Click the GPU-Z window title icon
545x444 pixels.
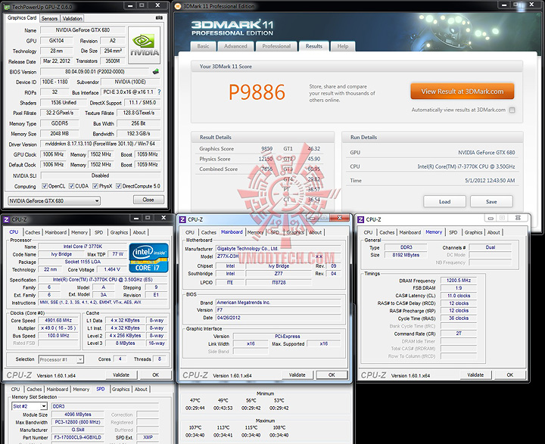8,7
